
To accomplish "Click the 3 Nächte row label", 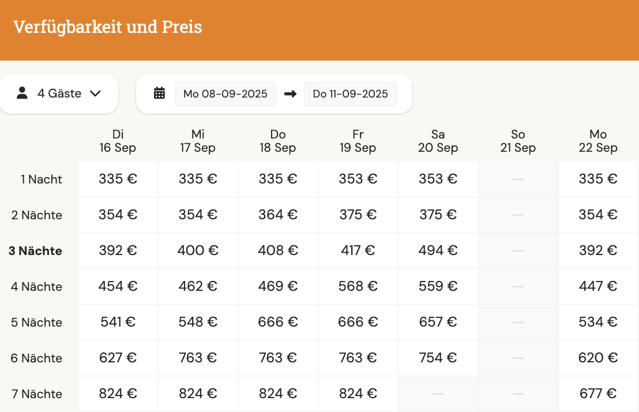I will (x=35, y=251).
